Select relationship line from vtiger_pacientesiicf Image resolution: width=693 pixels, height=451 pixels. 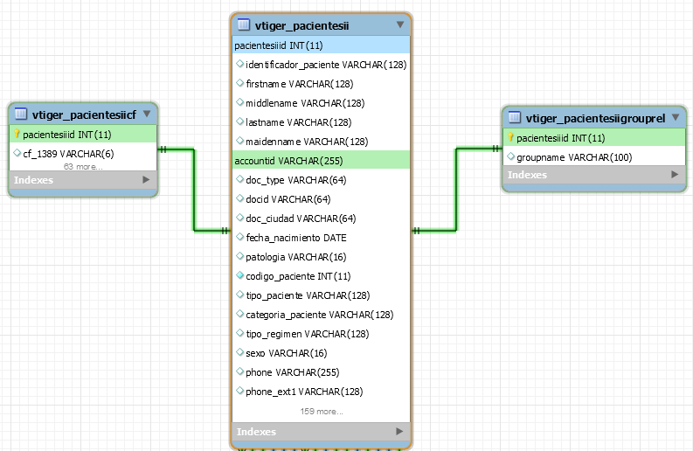click(194, 191)
